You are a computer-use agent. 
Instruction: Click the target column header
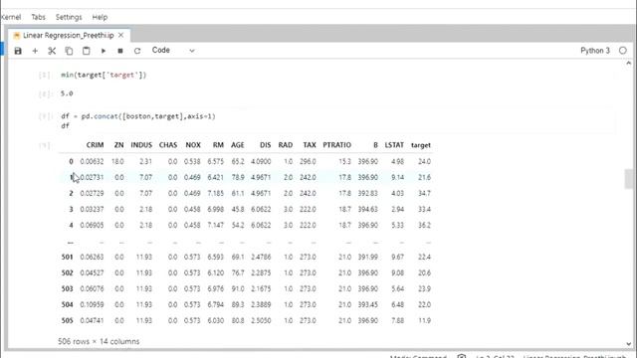(x=420, y=145)
